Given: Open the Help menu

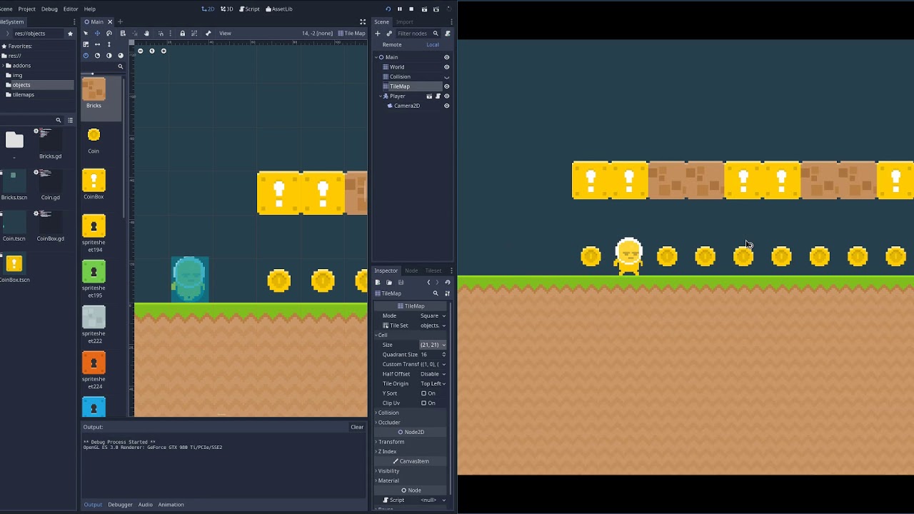Looking at the screenshot, I should click(x=90, y=9).
